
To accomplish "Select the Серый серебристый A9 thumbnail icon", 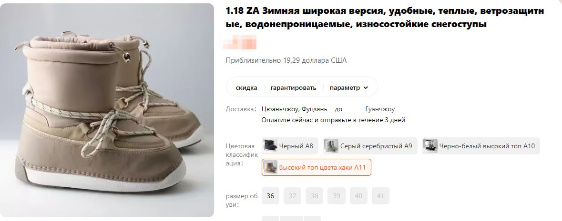I will (331, 146).
